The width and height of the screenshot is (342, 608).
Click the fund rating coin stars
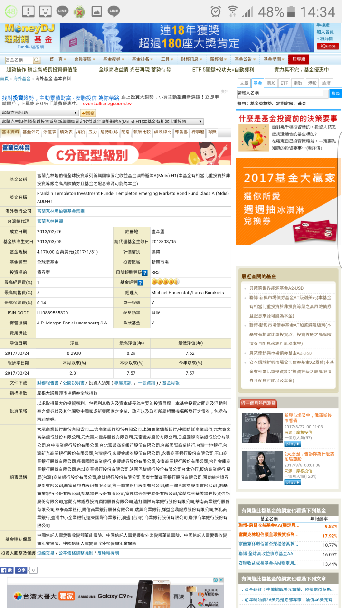pos(165,282)
